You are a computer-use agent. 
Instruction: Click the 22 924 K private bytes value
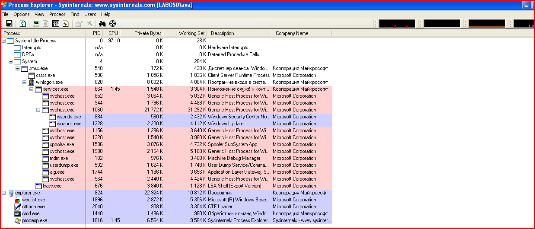pyautogui.click(x=153, y=193)
